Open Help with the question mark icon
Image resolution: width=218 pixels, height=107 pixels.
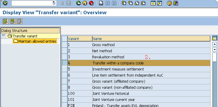point(169,3)
